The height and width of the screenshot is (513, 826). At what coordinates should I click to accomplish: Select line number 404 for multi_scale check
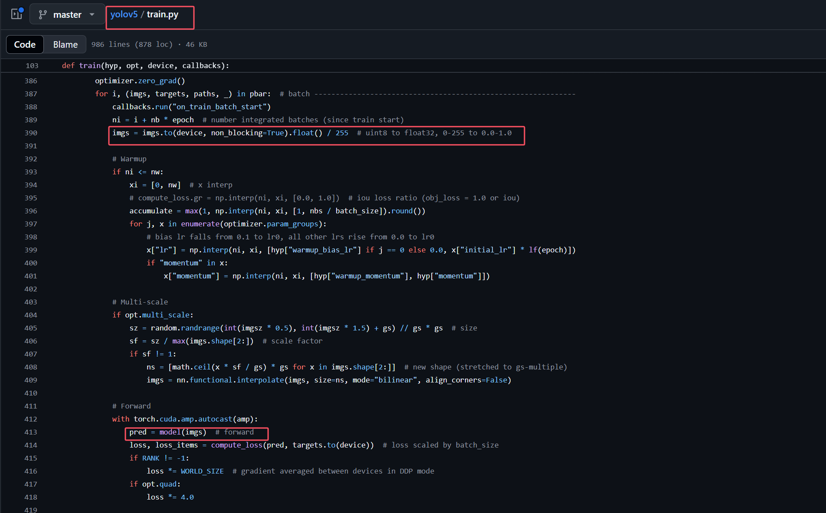pyautogui.click(x=31, y=315)
